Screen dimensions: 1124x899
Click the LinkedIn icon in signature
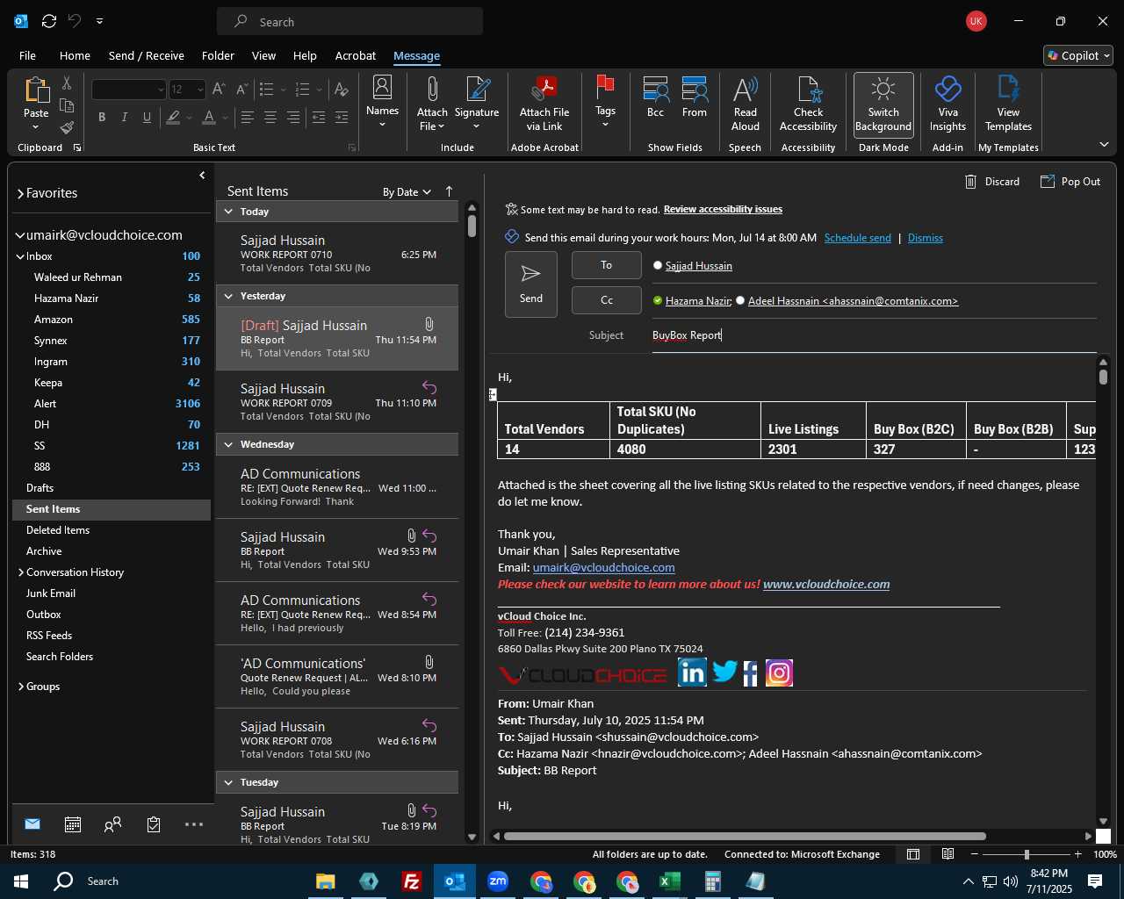pyautogui.click(x=692, y=672)
